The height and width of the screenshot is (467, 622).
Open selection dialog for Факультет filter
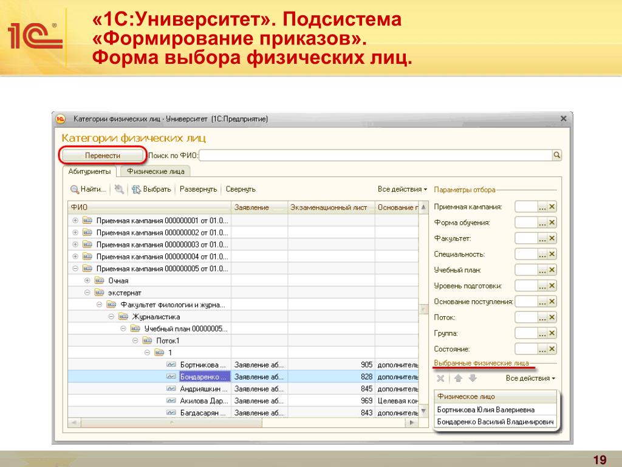click(542, 238)
